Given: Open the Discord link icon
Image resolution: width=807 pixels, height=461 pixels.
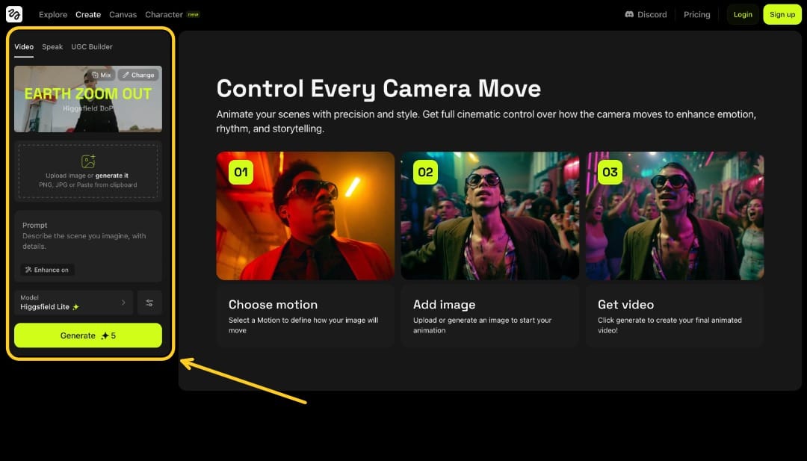Looking at the screenshot, I should point(629,14).
